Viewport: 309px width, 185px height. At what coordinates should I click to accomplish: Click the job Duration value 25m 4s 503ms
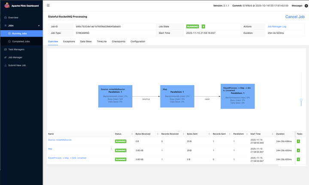point(276,33)
